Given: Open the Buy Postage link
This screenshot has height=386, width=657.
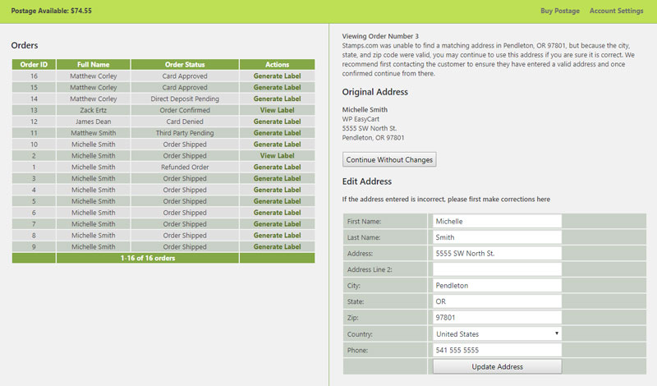Looking at the screenshot, I should [559, 11].
